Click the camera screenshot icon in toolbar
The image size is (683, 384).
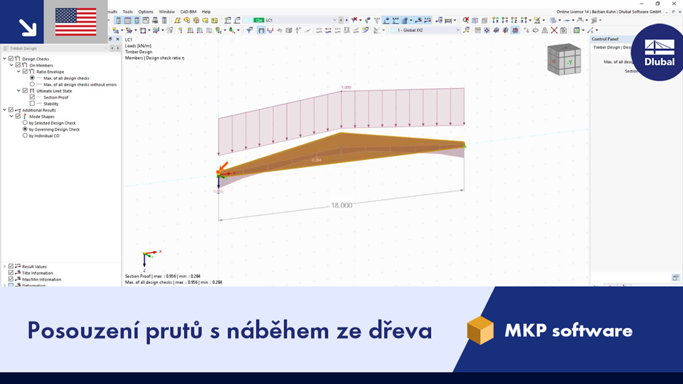pos(563,30)
